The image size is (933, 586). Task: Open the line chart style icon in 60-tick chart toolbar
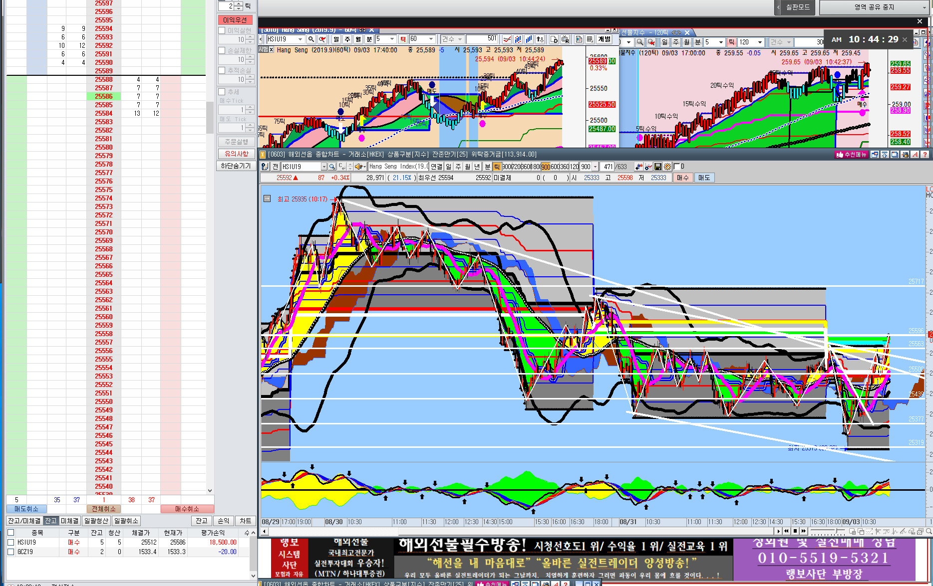point(507,39)
